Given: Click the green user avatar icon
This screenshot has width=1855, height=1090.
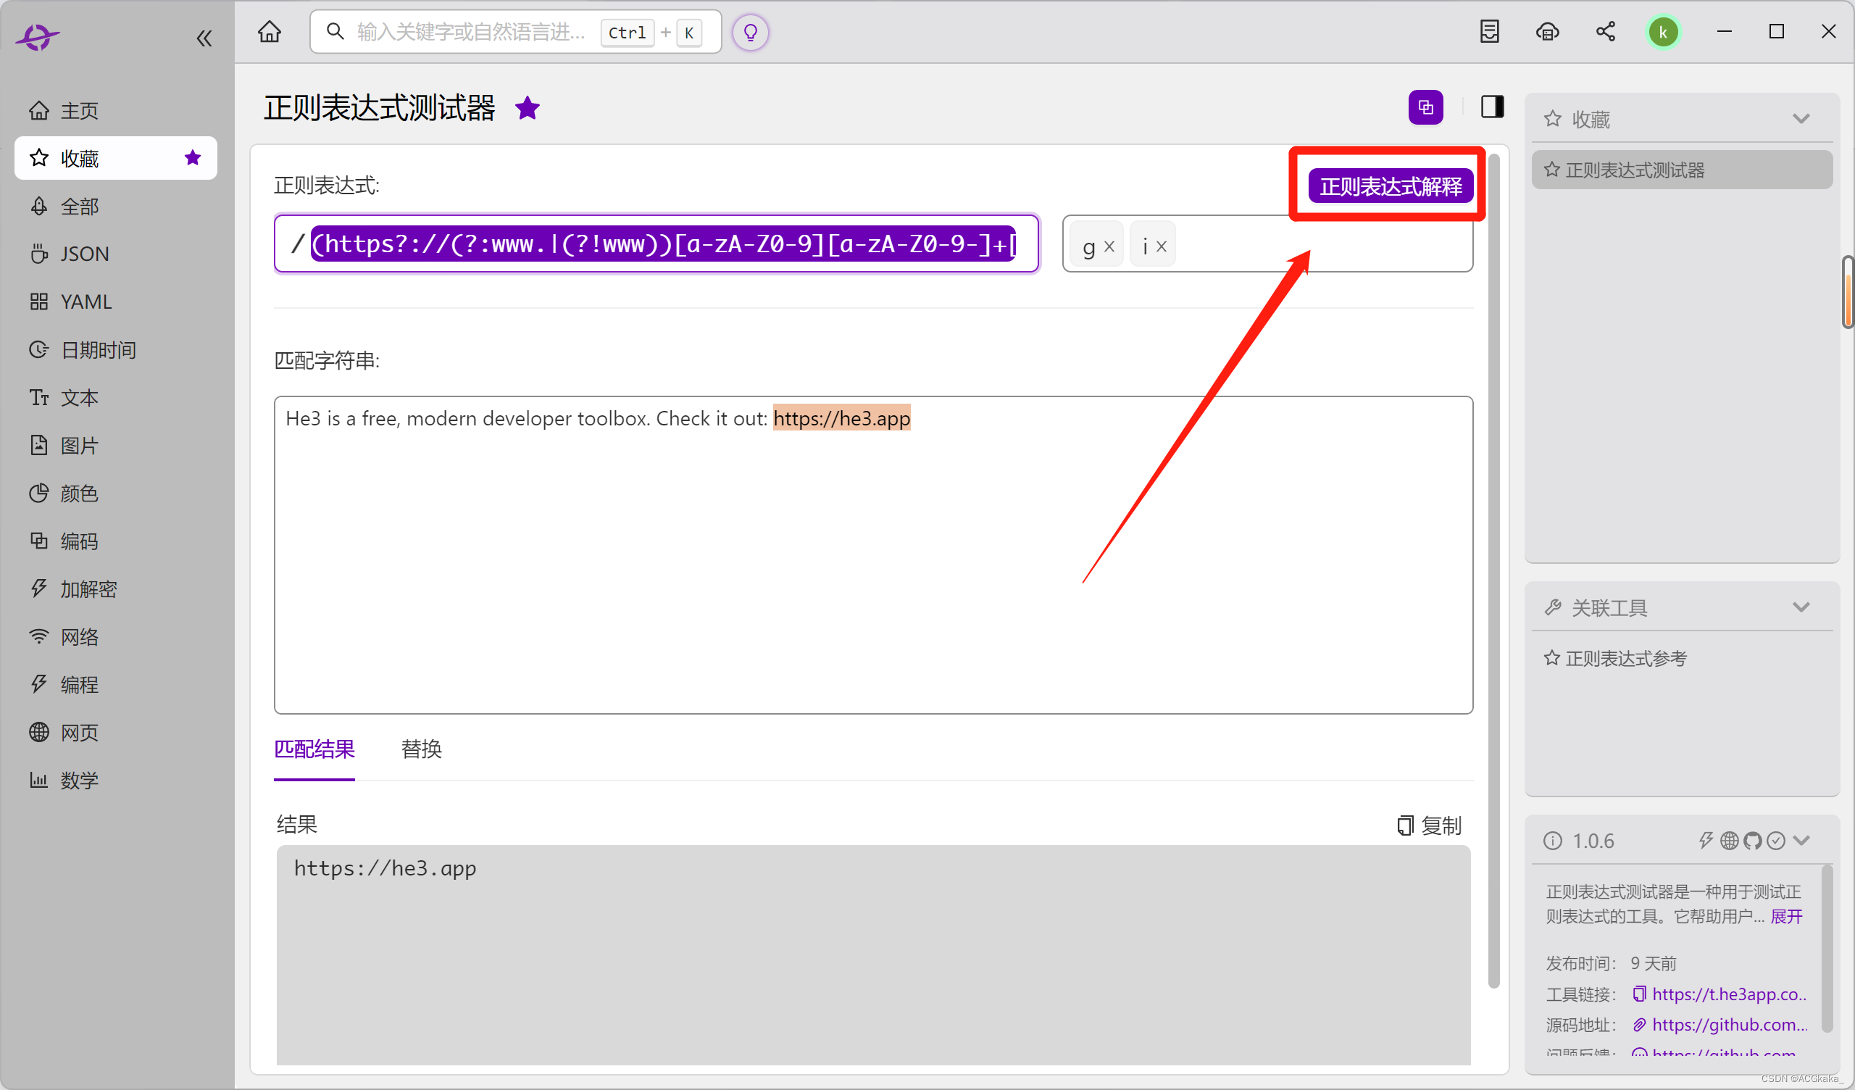Looking at the screenshot, I should (x=1662, y=33).
